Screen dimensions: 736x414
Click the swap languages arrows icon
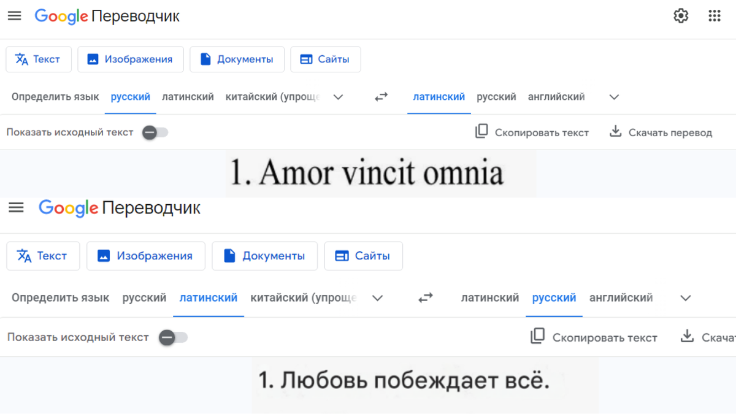381,97
